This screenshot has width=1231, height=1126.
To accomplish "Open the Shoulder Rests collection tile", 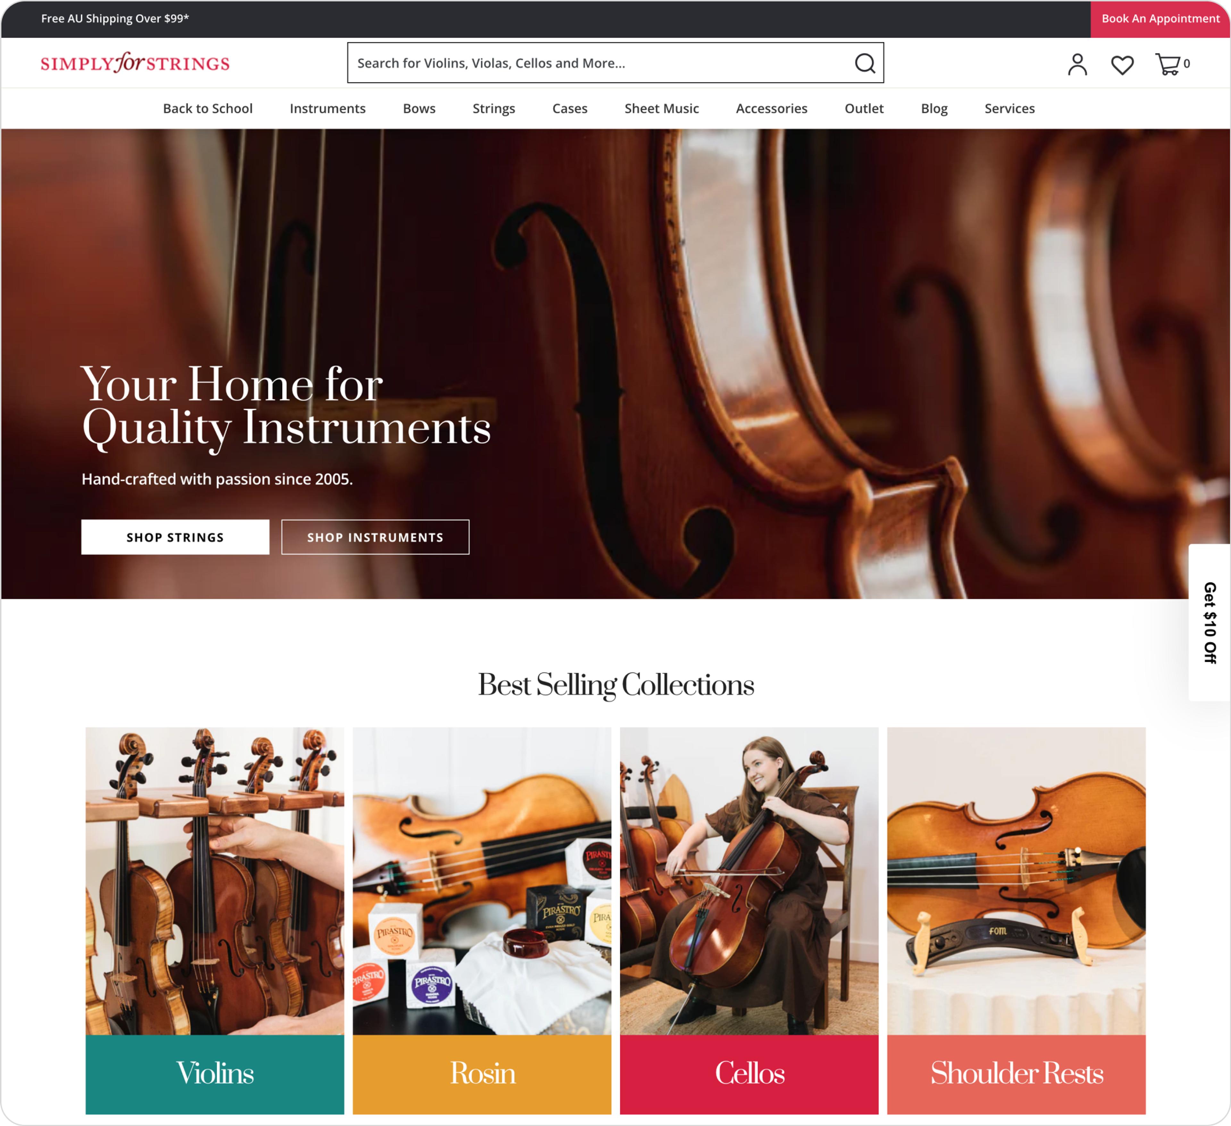I will 1016,920.
